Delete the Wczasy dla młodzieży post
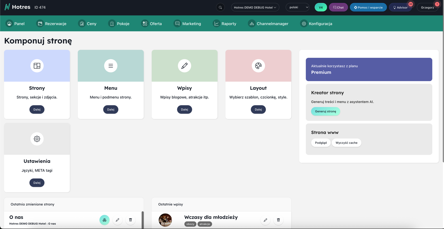The height and width of the screenshot is (229, 444). (278, 220)
